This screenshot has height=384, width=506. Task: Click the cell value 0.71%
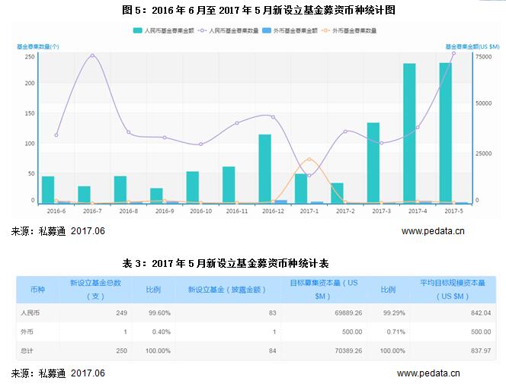pyautogui.click(x=396, y=332)
